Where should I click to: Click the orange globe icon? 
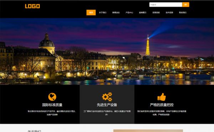point(52,97)
